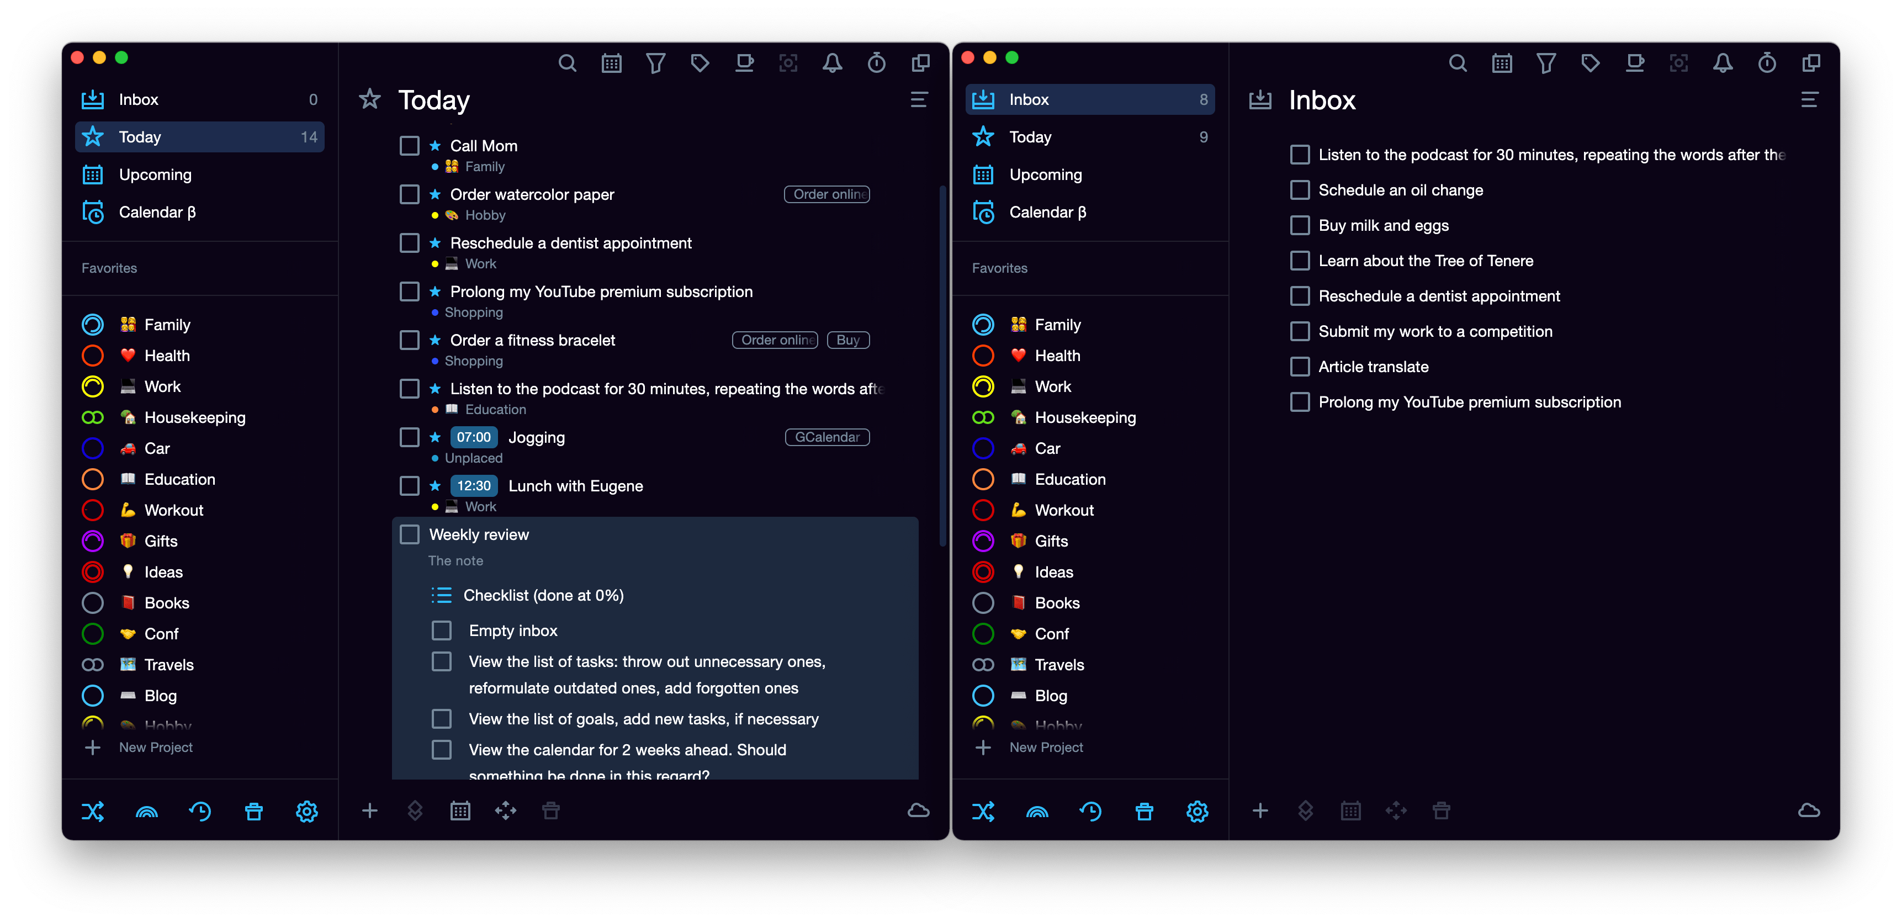Select Upcoming in the left window sidebar
Viewport: 1902px width, 922px height.
(155, 175)
